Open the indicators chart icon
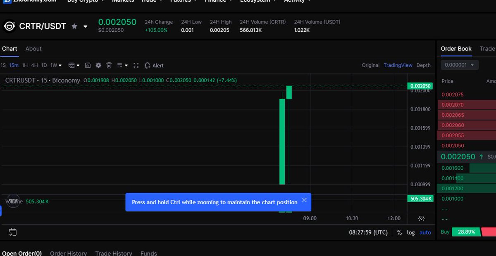The image size is (496, 256). pyautogui.click(x=88, y=65)
